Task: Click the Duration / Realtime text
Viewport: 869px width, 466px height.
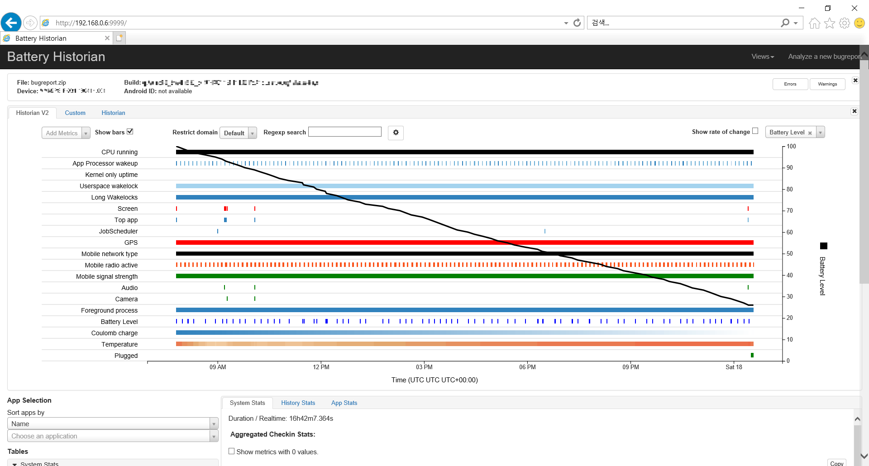Action: 281,418
